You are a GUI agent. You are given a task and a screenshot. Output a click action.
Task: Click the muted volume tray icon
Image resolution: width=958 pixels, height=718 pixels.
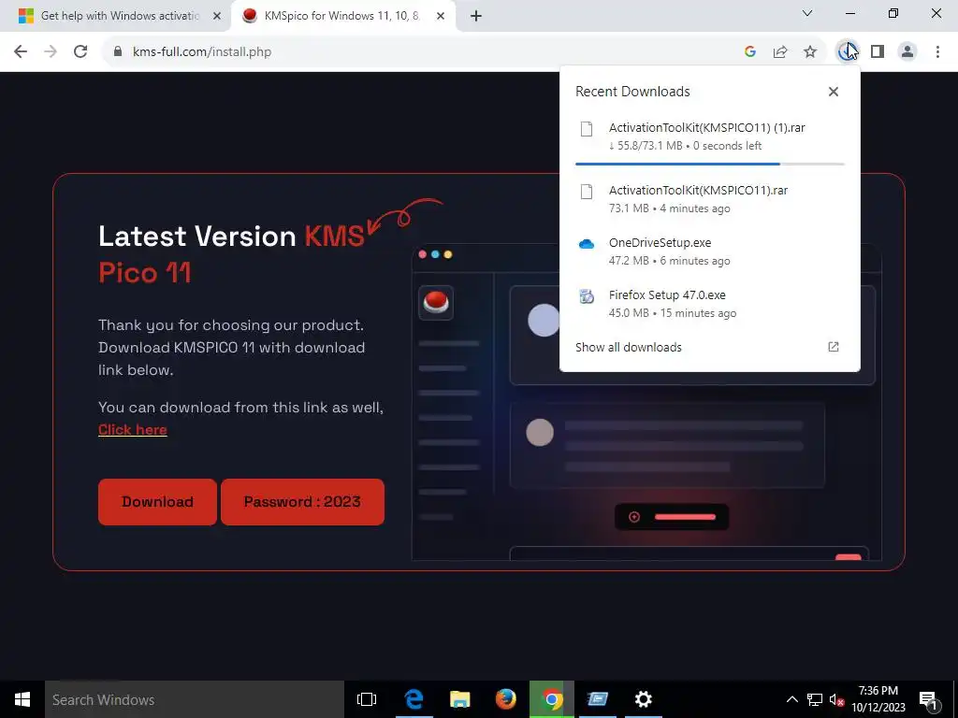836,699
